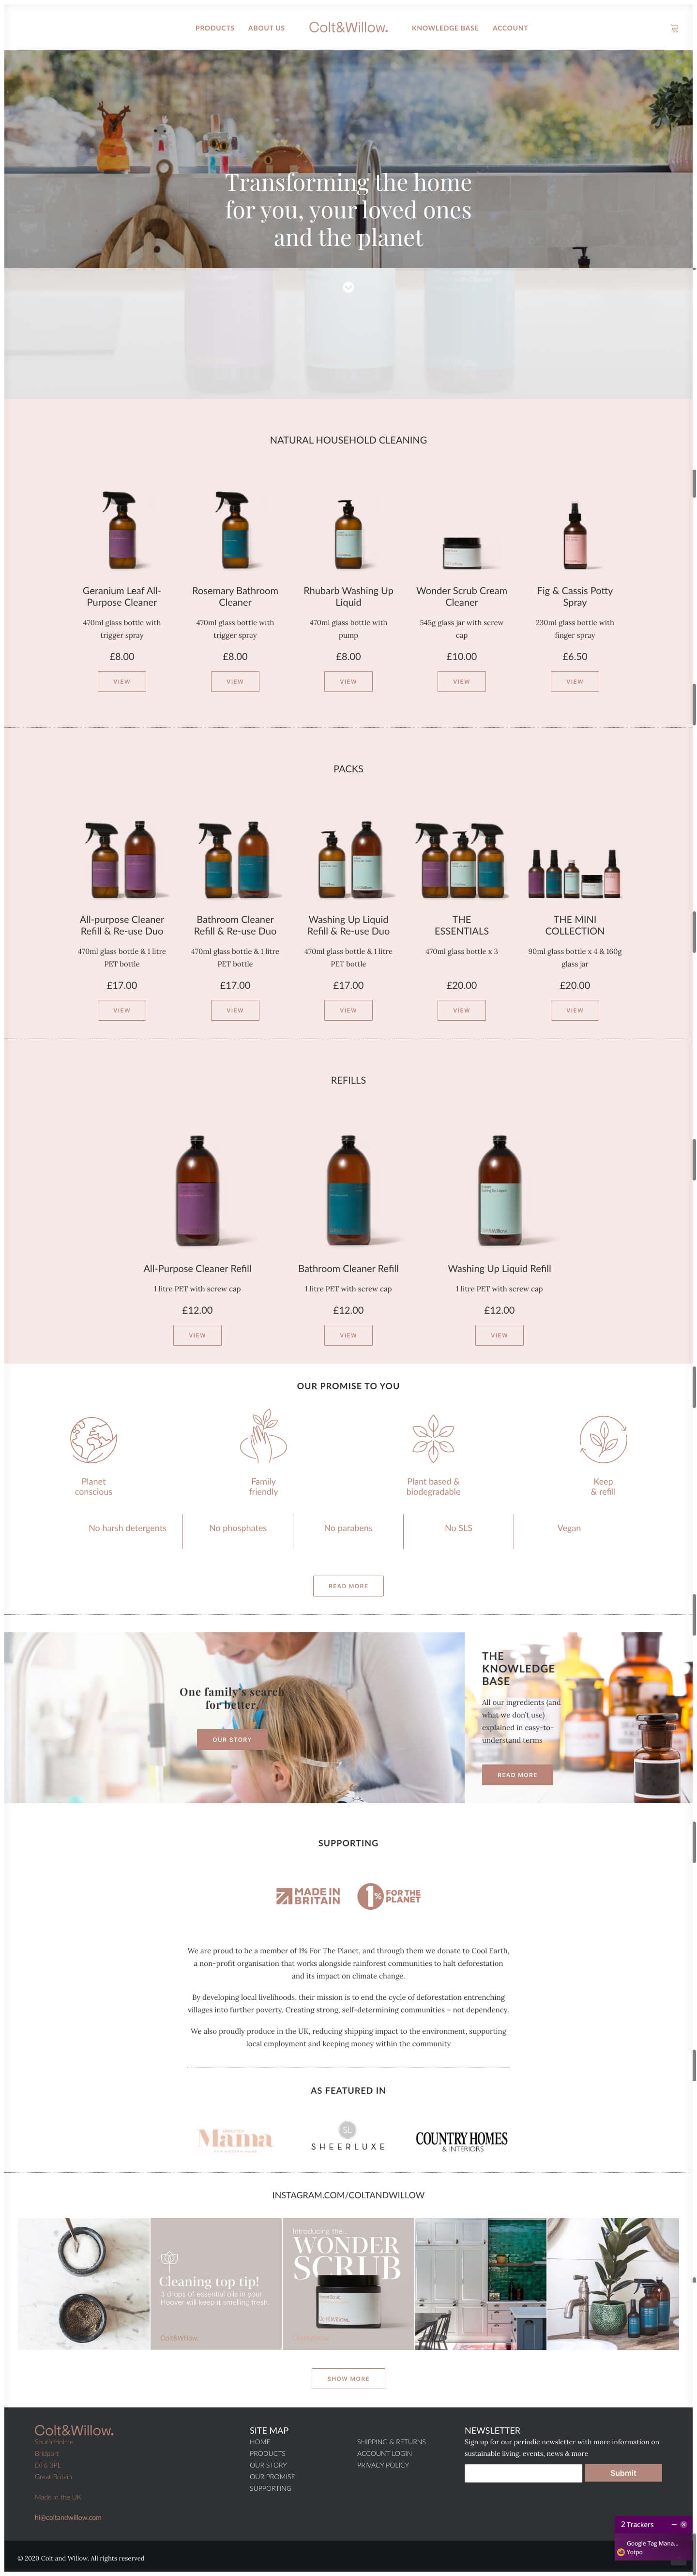697x2576 pixels.
Task: Minimize the 2 Trackers panel
Action: point(673,2524)
